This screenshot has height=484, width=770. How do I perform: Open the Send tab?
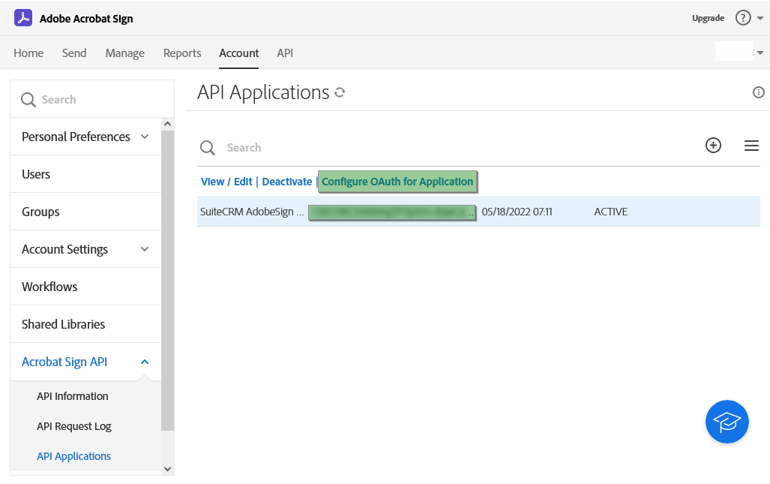(74, 53)
